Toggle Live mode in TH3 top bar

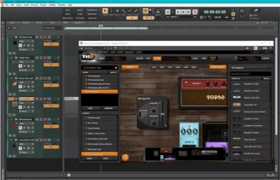pyautogui.click(x=148, y=58)
